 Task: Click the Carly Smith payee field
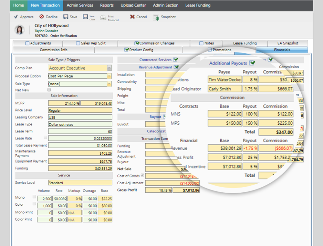225,89
